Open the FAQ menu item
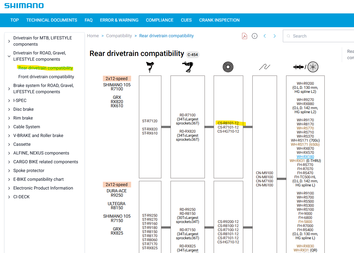354x253 pixels. click(x=88, y=20)
